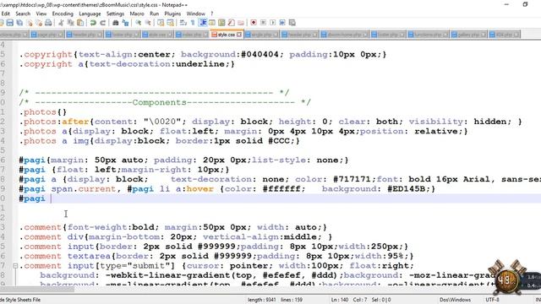The width and height of the screenshot is (541, 304).
Task: Open the Window menu
Action: click(195, 14)
